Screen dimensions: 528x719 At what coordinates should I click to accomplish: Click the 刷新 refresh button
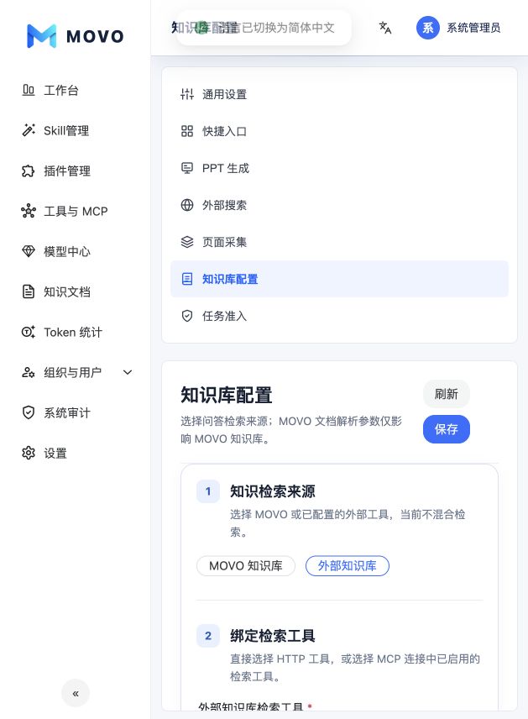pyautogui.click(x=446, y=394)
